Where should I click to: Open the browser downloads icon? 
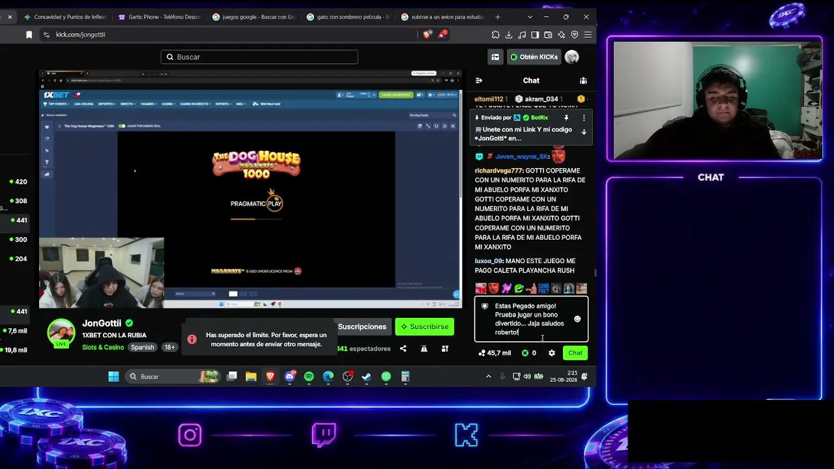pyautogui.click(x=509, y=35)
